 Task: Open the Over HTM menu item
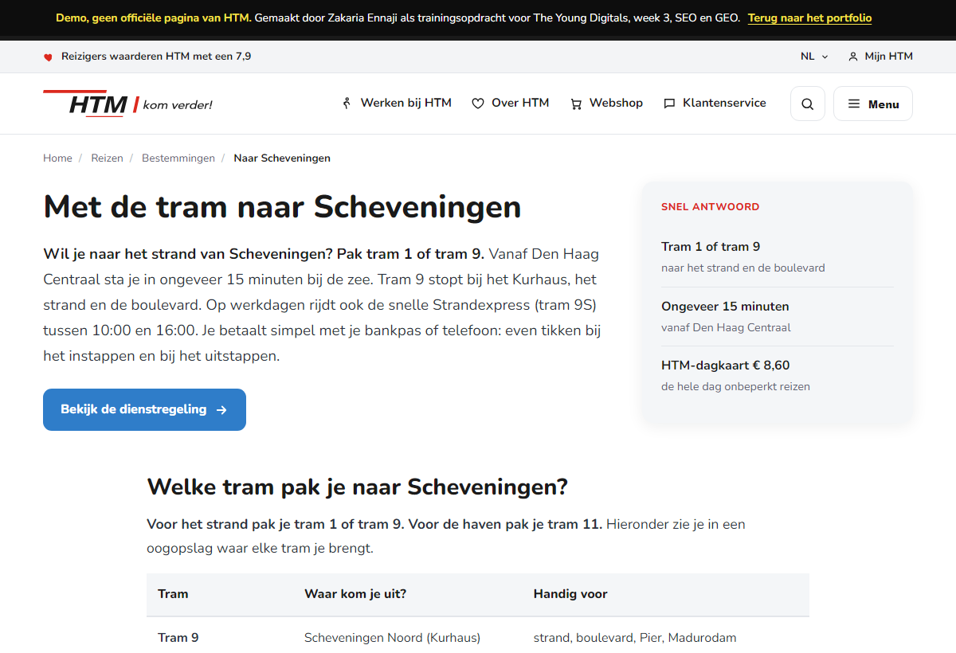pos(511,103)
